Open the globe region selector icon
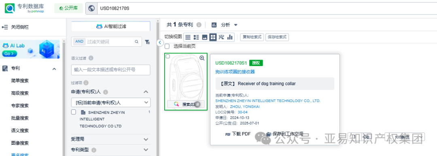This screenshot has width=437, height=156. [x=91, y=8]
